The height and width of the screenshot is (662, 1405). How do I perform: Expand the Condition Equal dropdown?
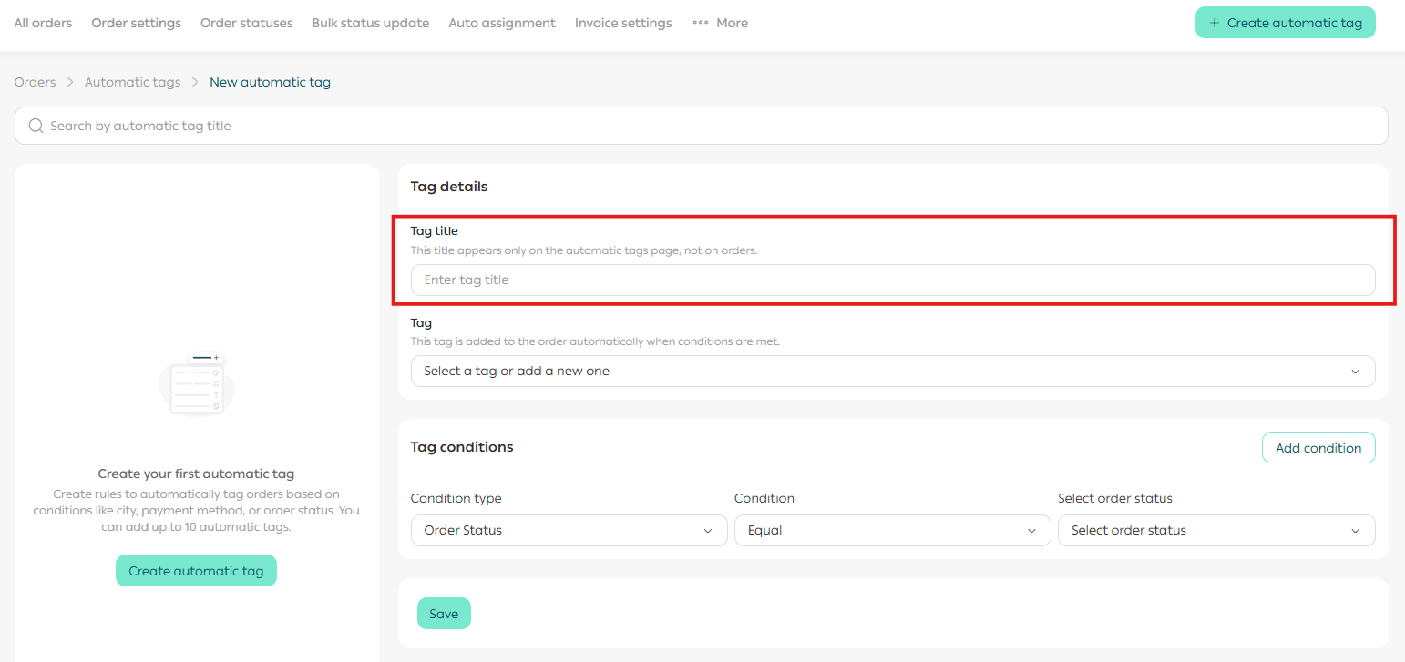pos(892,530)
